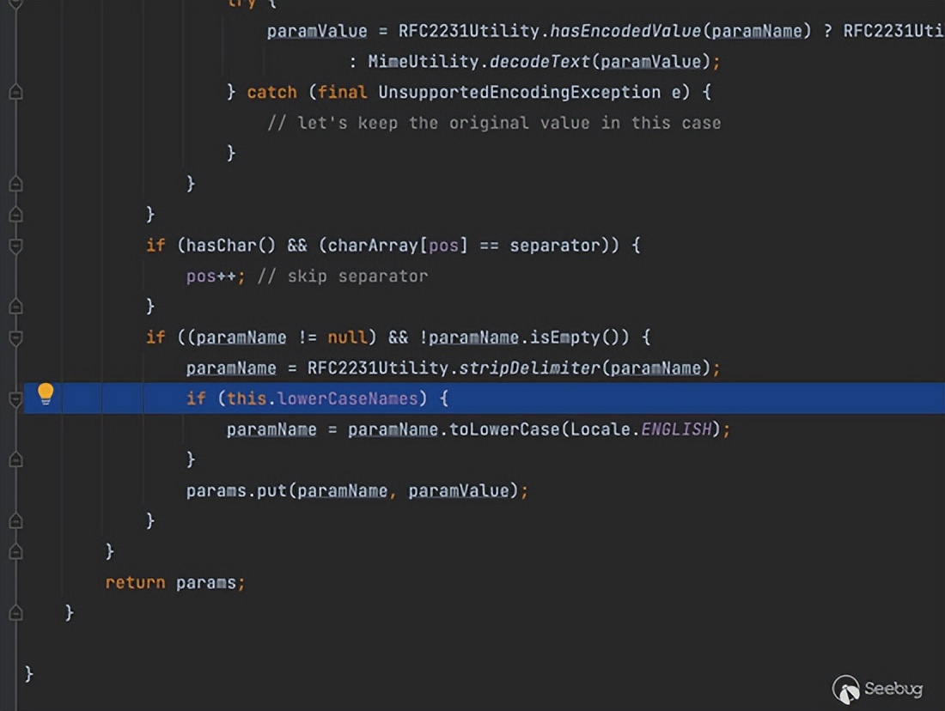Click the 'hasEncodedValue' method call
The image size is (945, 711).
(x=625, y=31)
